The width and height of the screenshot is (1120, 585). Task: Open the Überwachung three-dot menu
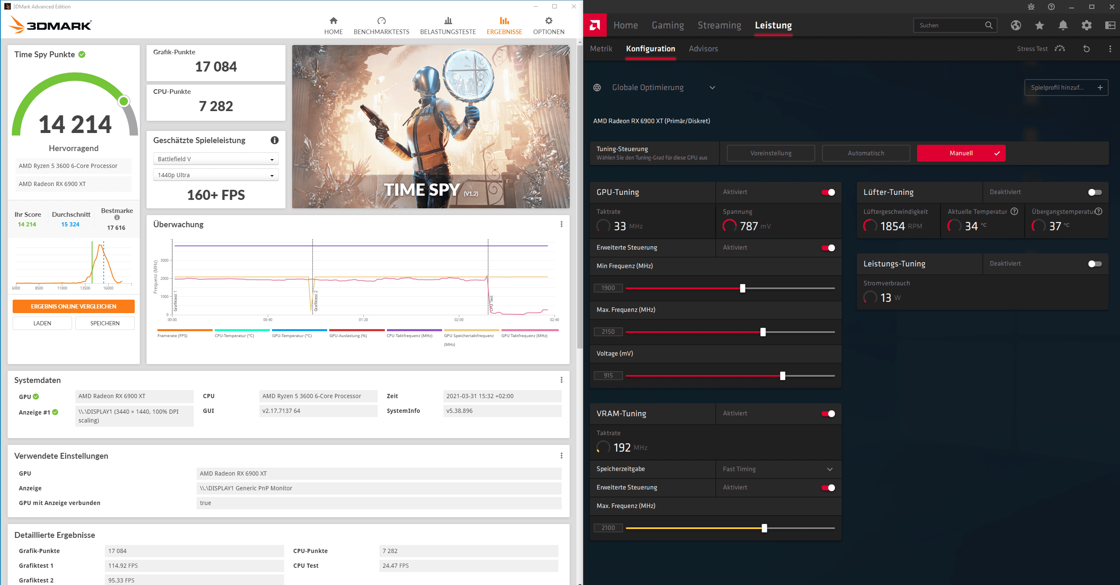[x=561, y=224]
